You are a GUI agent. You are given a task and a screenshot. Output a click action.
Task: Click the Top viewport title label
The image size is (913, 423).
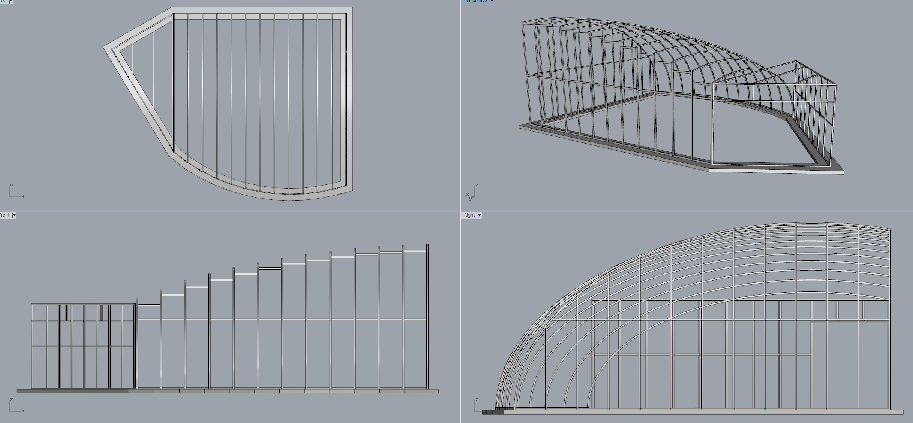pos(3,1)
